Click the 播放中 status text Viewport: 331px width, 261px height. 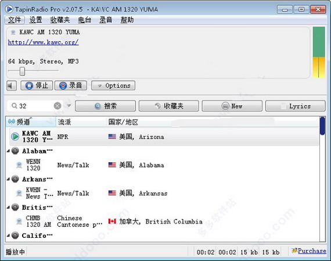[x=15, y=252]
